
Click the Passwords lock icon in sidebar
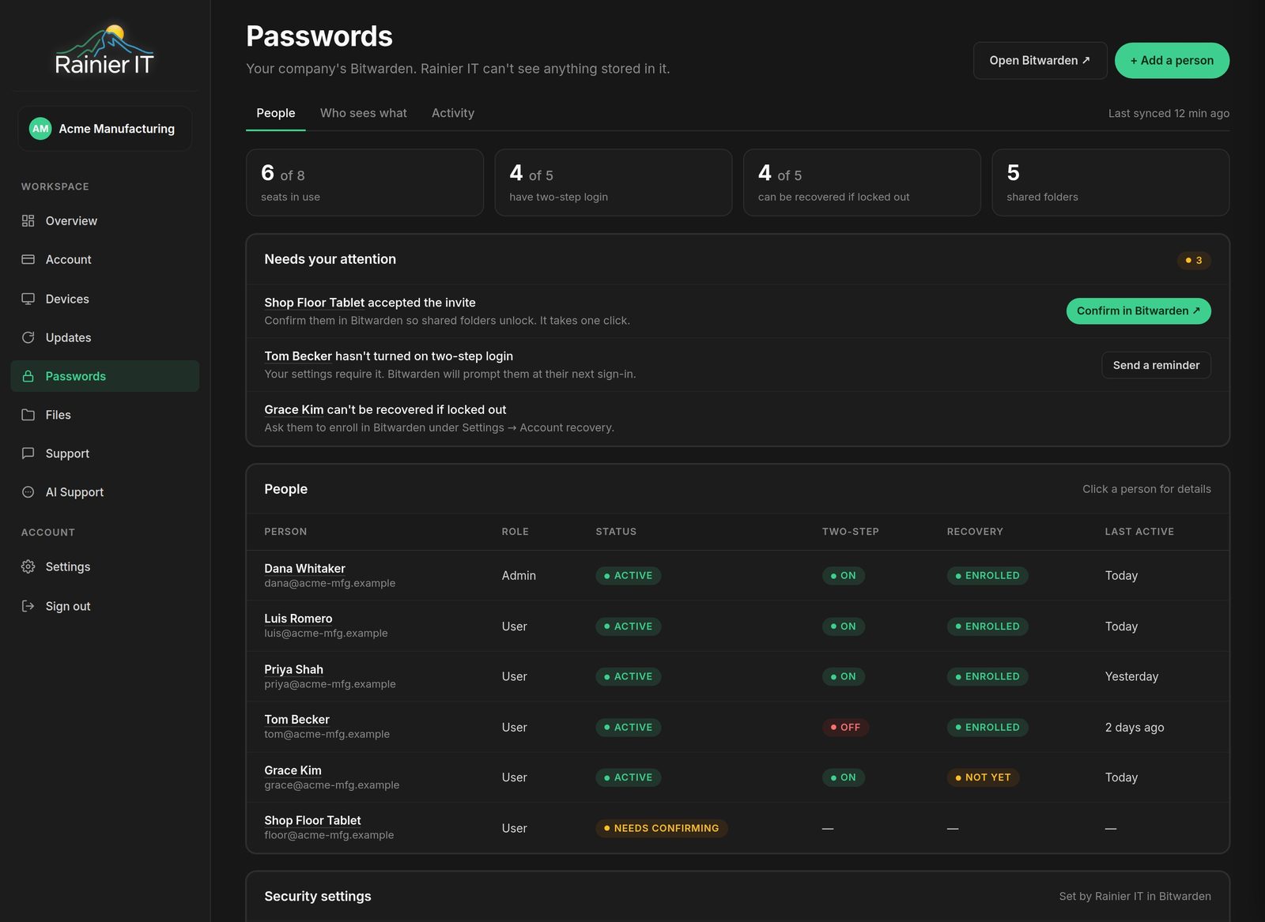pos(28,376)
